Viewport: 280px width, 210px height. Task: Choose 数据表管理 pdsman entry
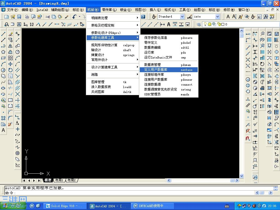169,65
